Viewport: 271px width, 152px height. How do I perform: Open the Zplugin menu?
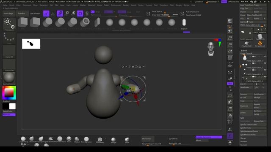coord(179,5)
